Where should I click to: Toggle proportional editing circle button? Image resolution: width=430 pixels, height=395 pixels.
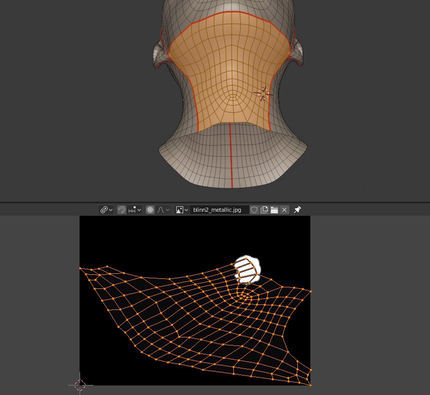[x=150, y=210]
